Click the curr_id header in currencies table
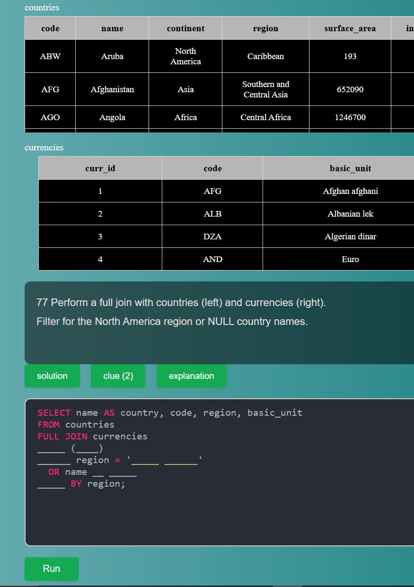This screenshot has width=414, height=587. click(x=100, y=168)
